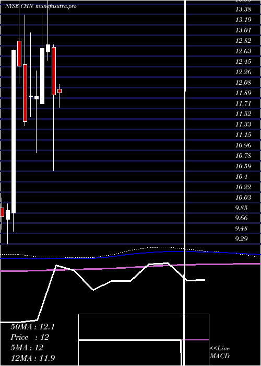Click the NYSE CHN munafasutra.pro chart title
Screen dimensions: 261x366
(41, 6)
